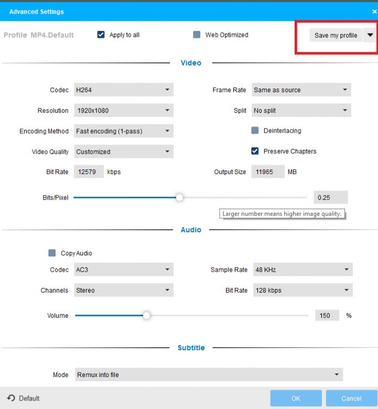Click the Bits/Pixel slider handle
Viewport: 378px width, 409px height.
pos(179,198)
